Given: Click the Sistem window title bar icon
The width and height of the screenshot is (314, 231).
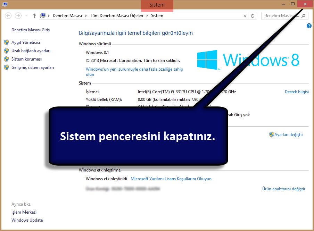Looking at the screenshot, I should [5, 4].
